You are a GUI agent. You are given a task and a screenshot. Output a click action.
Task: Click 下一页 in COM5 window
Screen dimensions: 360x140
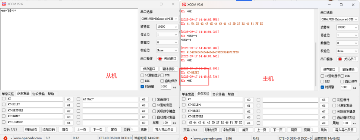click(98, 130)
